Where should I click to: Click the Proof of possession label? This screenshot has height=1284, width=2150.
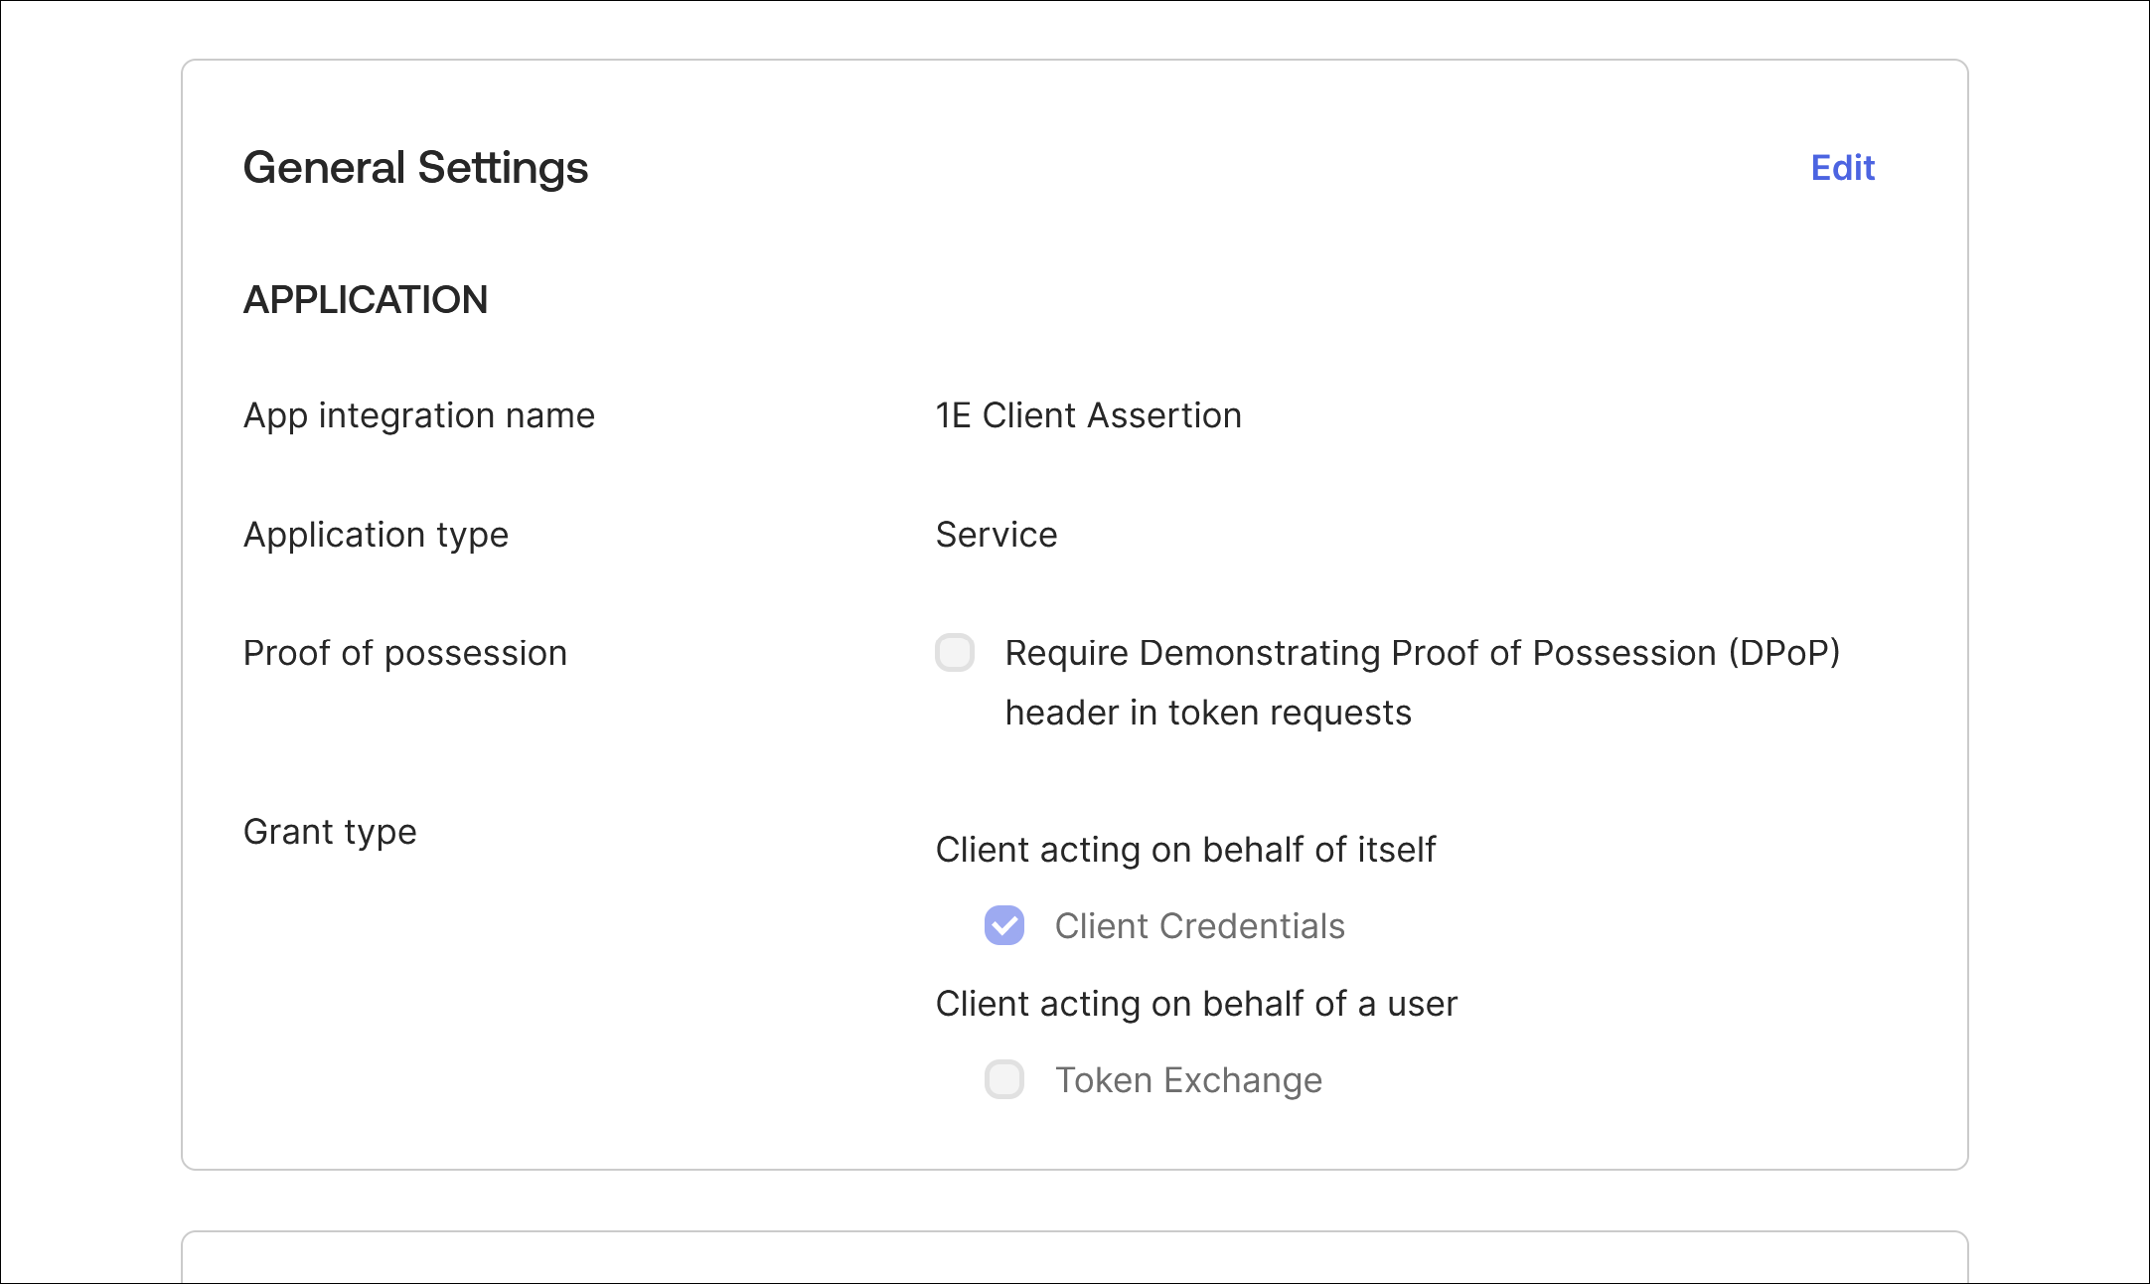404,653
